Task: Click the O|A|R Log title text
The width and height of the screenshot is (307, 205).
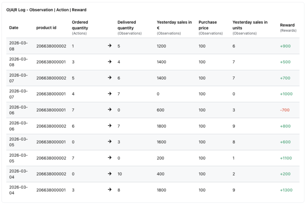Action: point(46,10)
